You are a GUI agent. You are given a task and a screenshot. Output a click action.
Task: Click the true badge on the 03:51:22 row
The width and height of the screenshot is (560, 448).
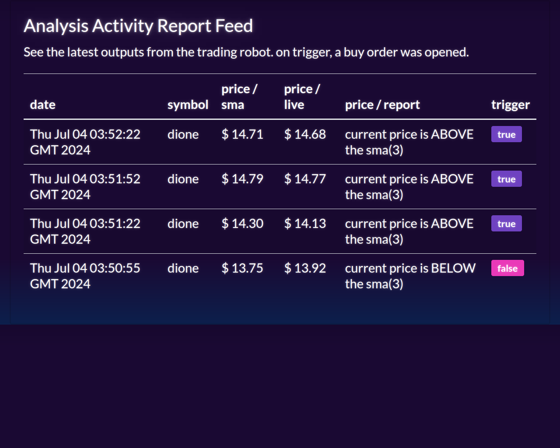tap(506, 223)
